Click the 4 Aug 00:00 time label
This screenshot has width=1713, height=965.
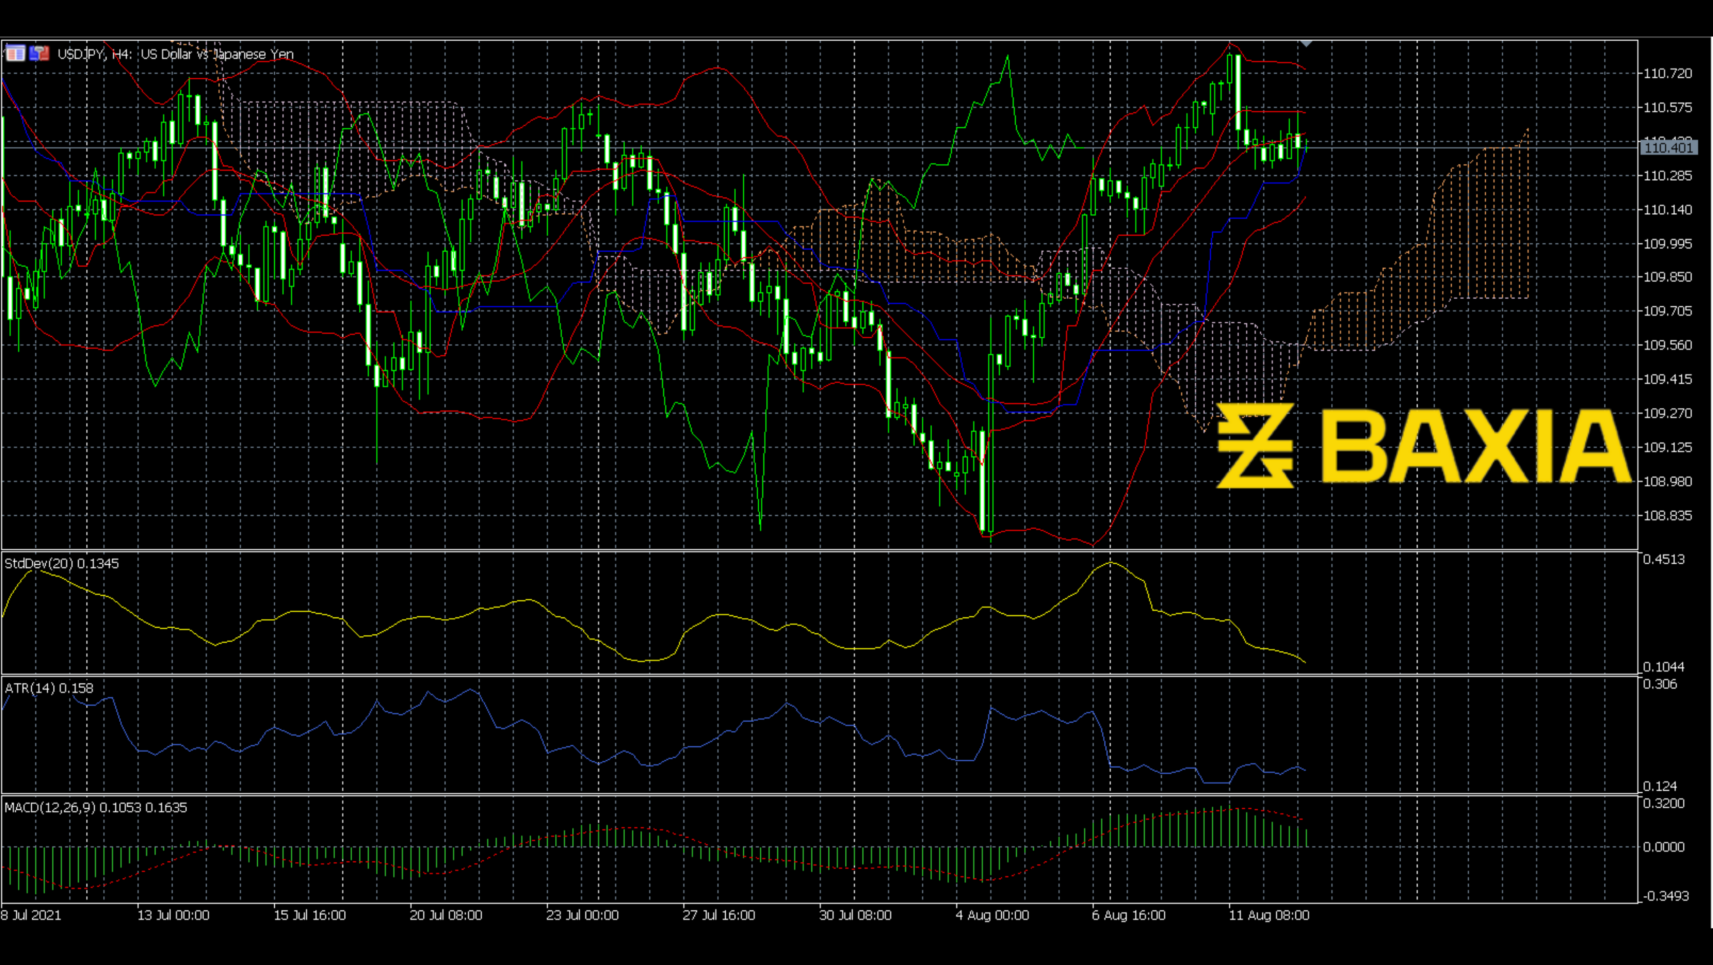click(x=992, y=915)
